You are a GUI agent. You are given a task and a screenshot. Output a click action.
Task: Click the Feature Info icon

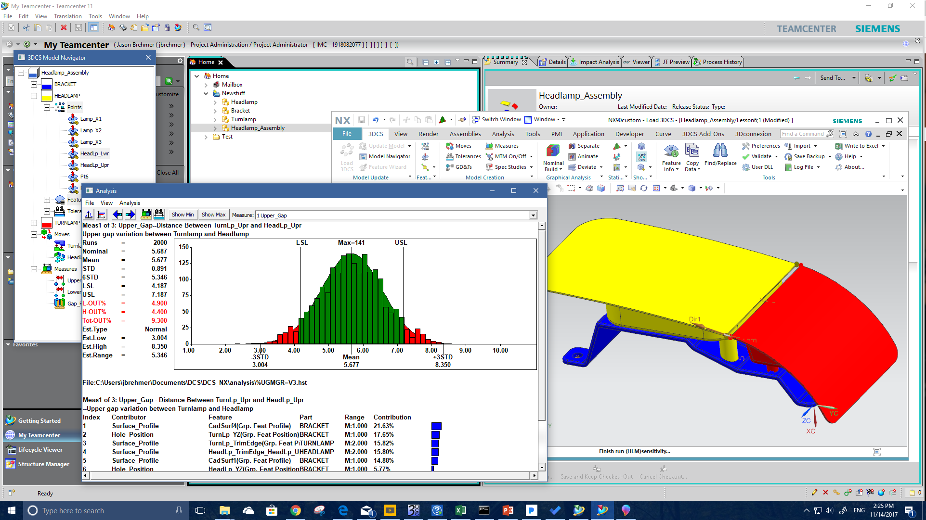671,157
